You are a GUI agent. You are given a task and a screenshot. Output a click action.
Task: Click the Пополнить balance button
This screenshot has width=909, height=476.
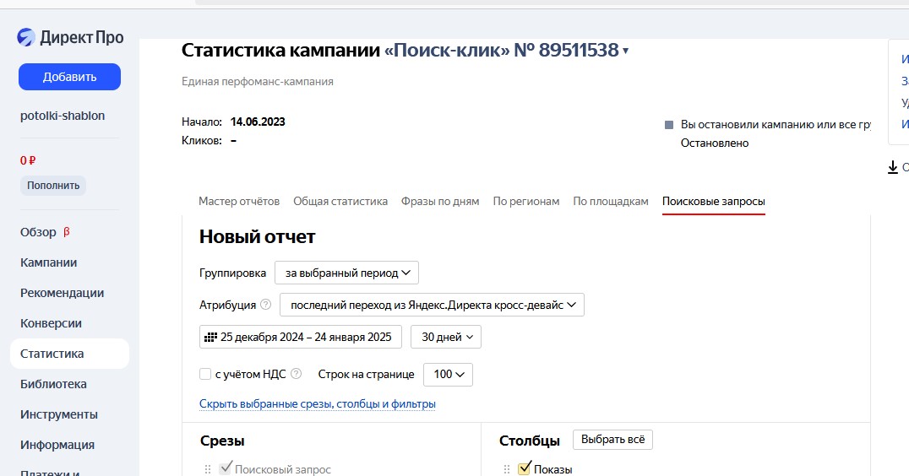pos(53,186)
